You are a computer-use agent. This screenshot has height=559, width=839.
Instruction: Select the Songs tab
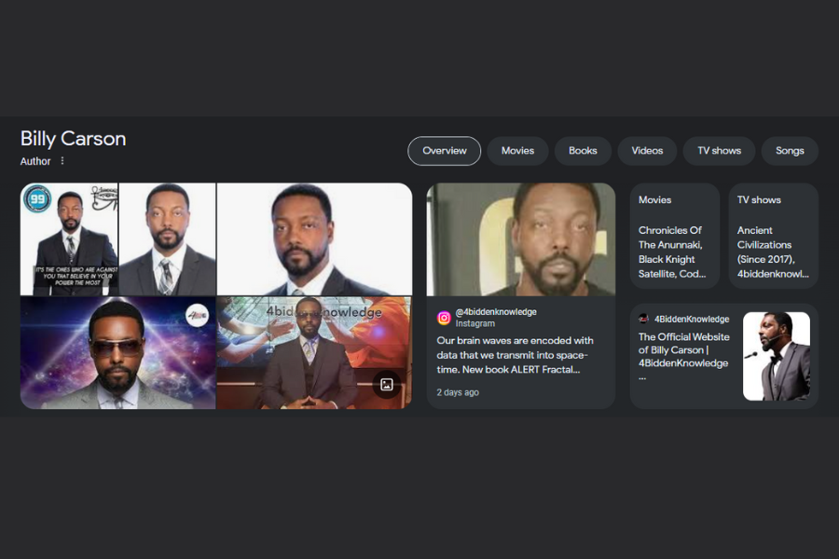pos(790,151)
